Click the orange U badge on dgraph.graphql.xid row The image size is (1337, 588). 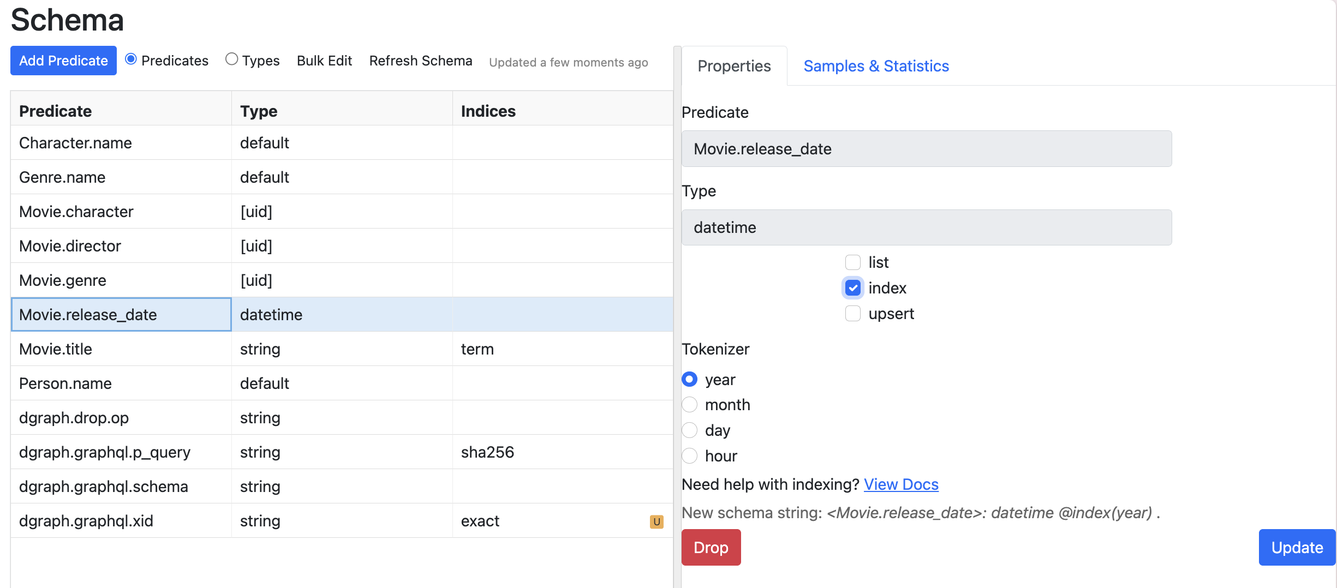tap(656, 521)
